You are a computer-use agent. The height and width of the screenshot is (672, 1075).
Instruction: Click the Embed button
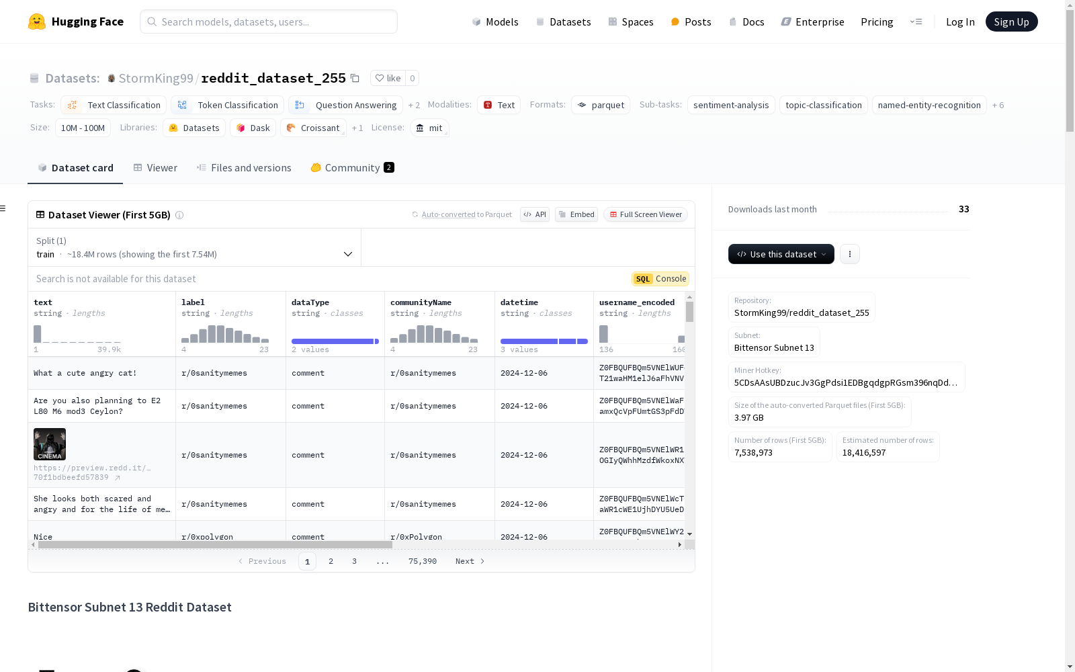[576, 215]
